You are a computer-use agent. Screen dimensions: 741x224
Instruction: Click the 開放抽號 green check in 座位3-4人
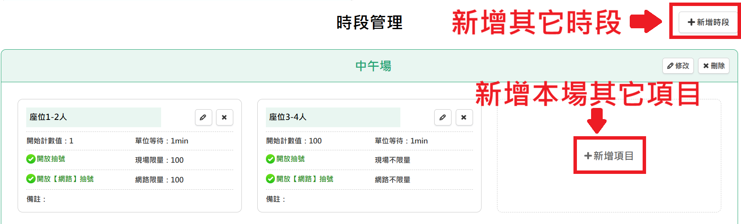[x=271, y=159]
